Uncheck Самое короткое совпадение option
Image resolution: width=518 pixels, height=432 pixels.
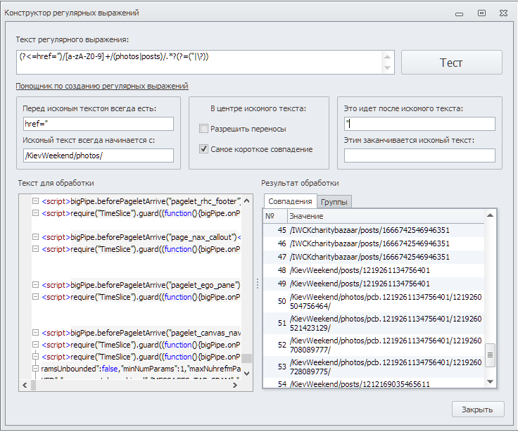204,149
